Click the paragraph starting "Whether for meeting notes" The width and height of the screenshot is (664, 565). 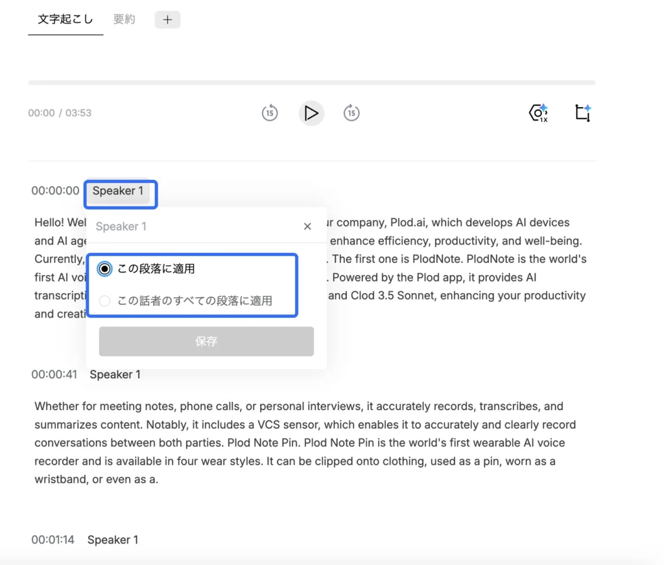(x=305, y=443)
